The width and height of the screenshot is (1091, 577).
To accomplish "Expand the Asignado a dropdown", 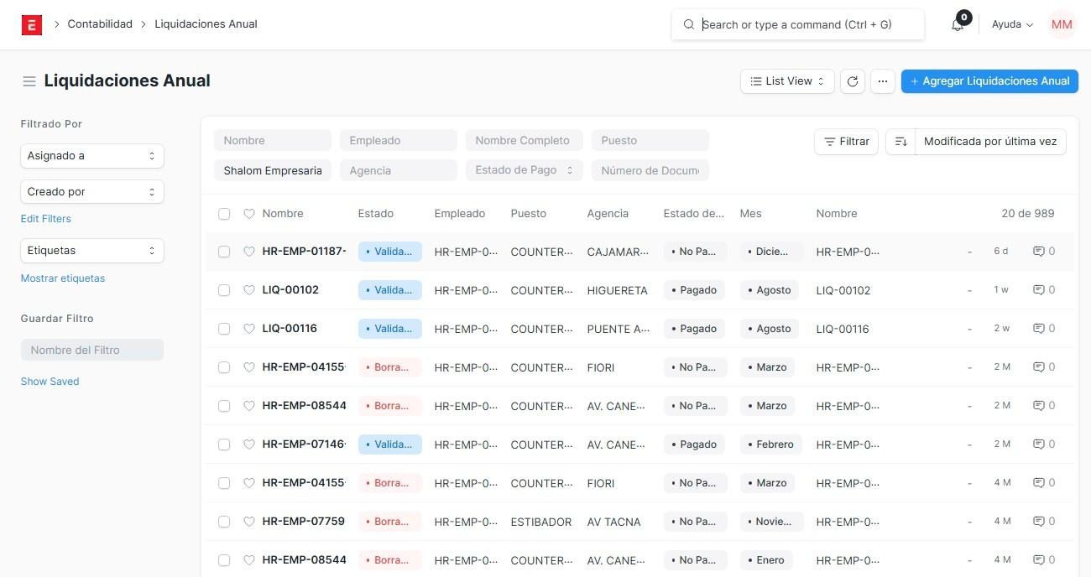I will [91, 156].
